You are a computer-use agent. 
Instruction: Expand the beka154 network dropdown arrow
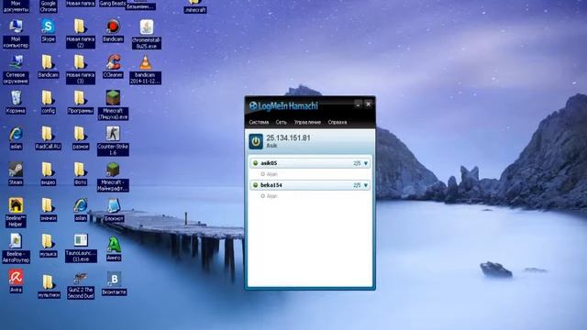click(366, 185)
